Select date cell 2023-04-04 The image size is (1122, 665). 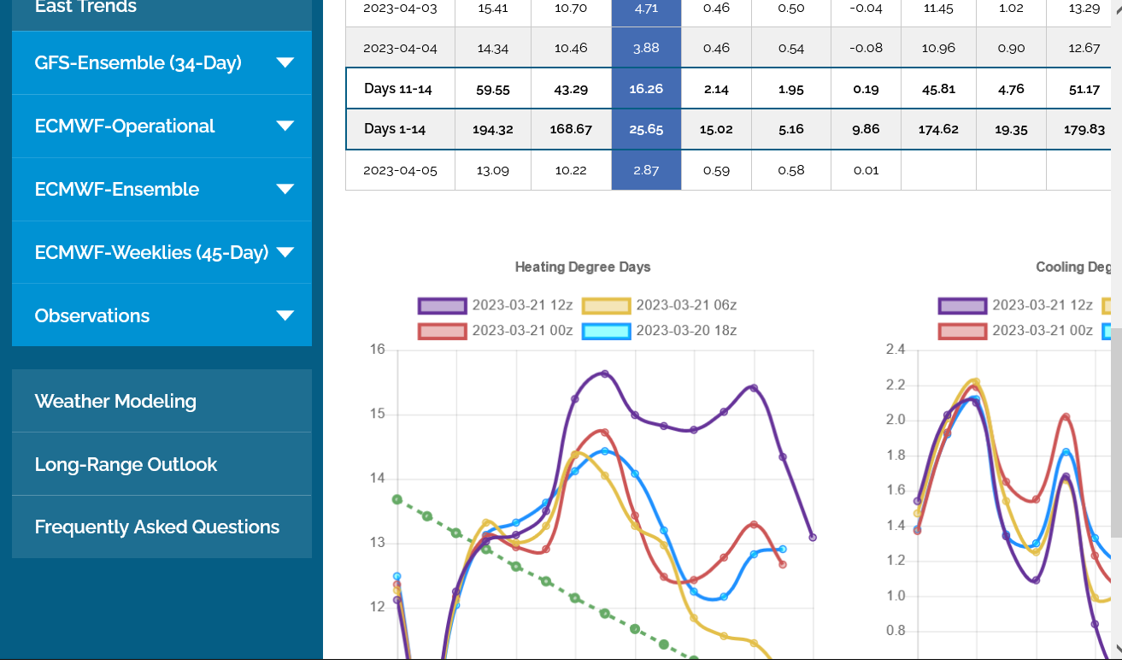400,48
